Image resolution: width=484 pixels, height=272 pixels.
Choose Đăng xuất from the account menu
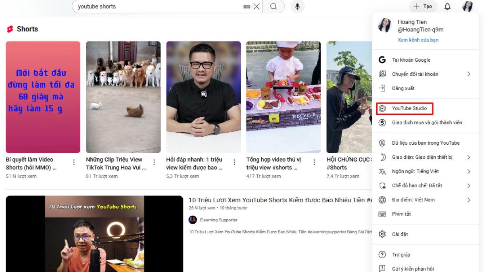426,88
